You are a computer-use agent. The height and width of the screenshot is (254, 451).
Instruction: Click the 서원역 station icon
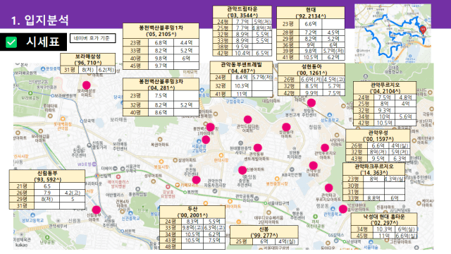point(122,231)
